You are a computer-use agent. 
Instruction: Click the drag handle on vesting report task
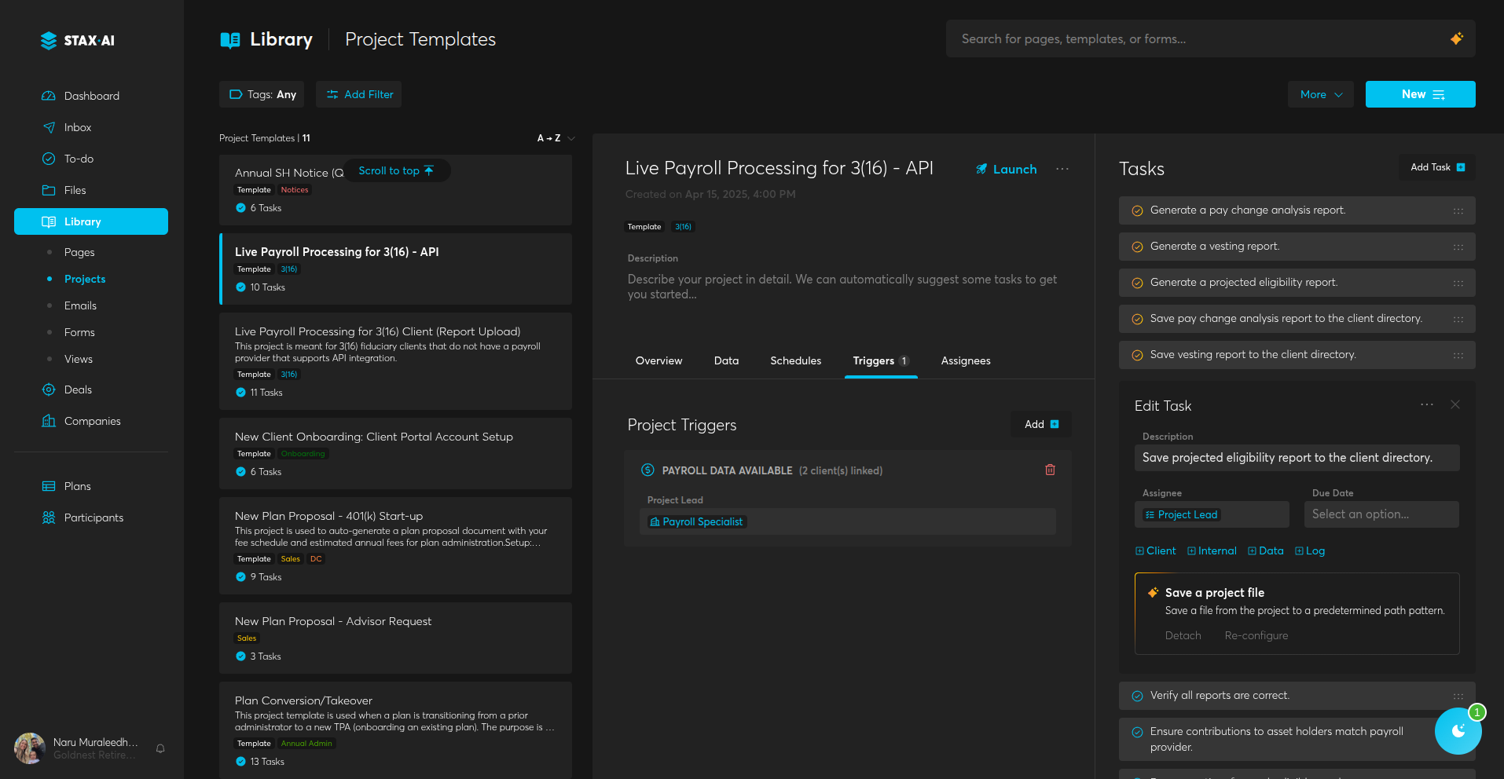pos(1458,247)
